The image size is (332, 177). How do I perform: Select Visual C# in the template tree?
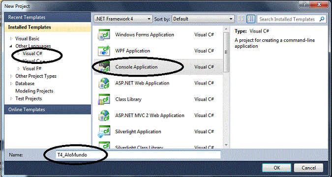click(32, 54)
